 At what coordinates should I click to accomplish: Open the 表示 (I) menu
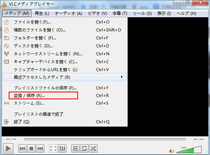click(x=164, y=13)
